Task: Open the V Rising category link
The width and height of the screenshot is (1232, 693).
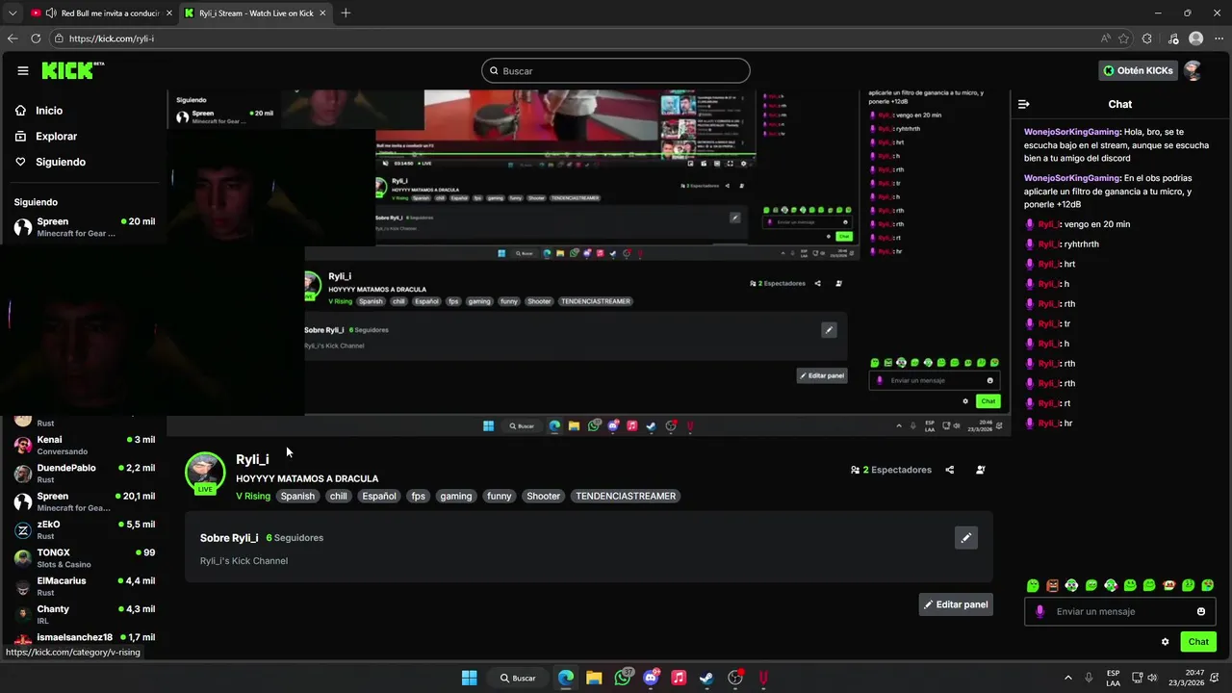Action: pyautogui.click(x=253, y=497)
